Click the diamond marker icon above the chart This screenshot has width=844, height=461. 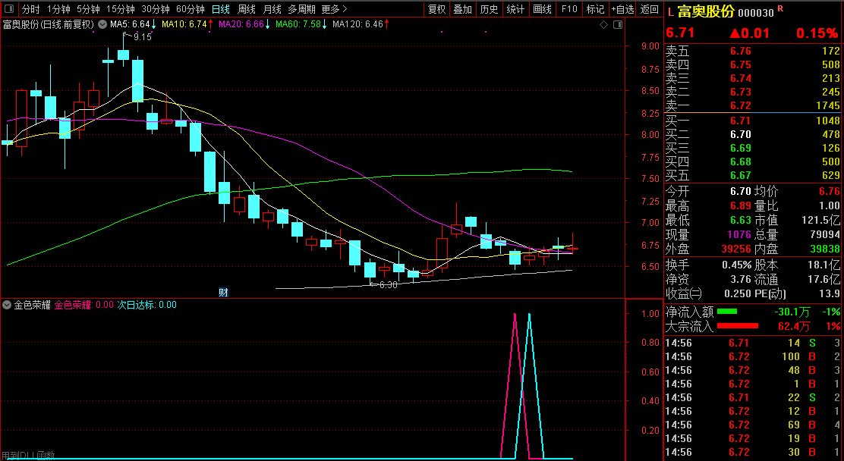[604, 24]
